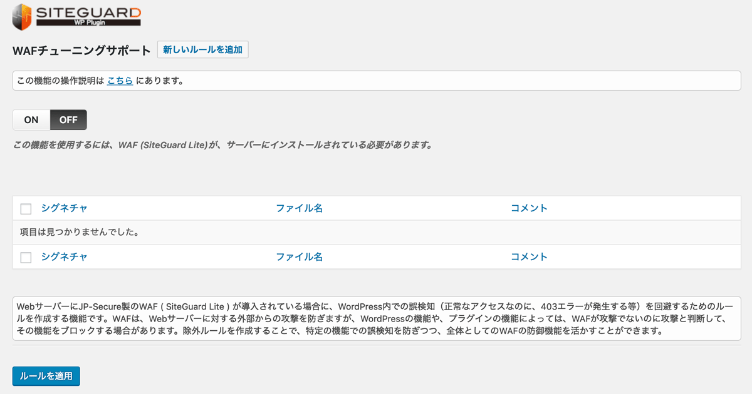Screen dimensions: 752x394
Task: Click the WAF description paragraph box
Action: 377,318
